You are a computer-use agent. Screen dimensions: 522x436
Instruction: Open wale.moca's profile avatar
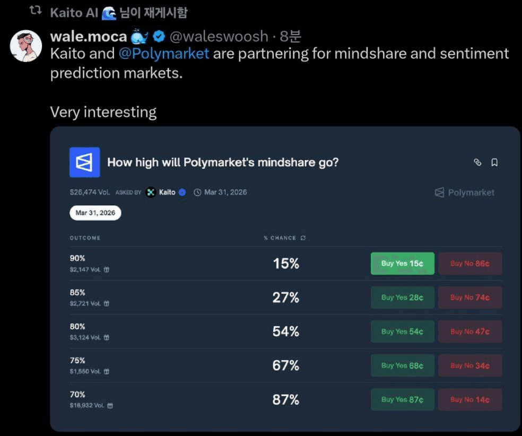pyautogui.click(x=26, y=46)
